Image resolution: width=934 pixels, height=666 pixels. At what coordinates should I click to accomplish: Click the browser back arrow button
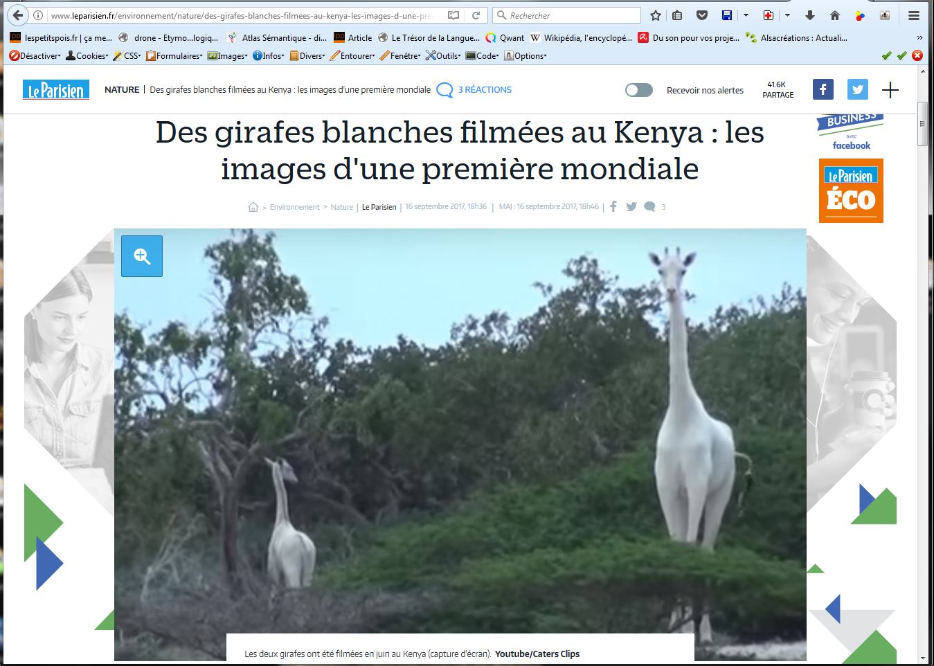18,15
